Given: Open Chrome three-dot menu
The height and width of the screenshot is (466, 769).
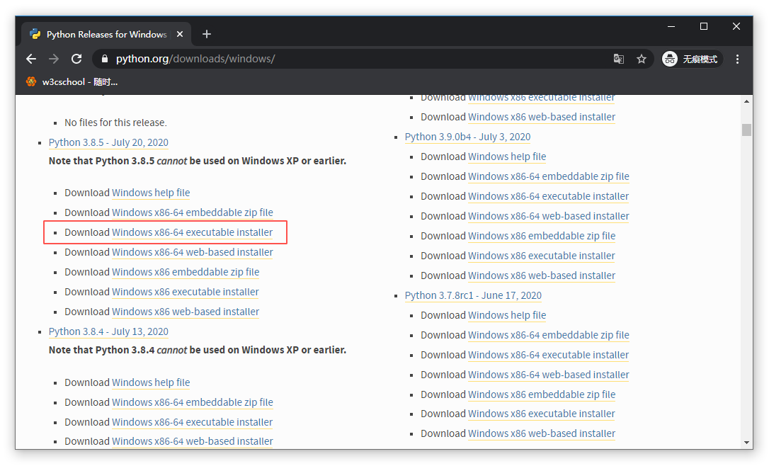Looking at the screenshot, I should pos(738,59).
